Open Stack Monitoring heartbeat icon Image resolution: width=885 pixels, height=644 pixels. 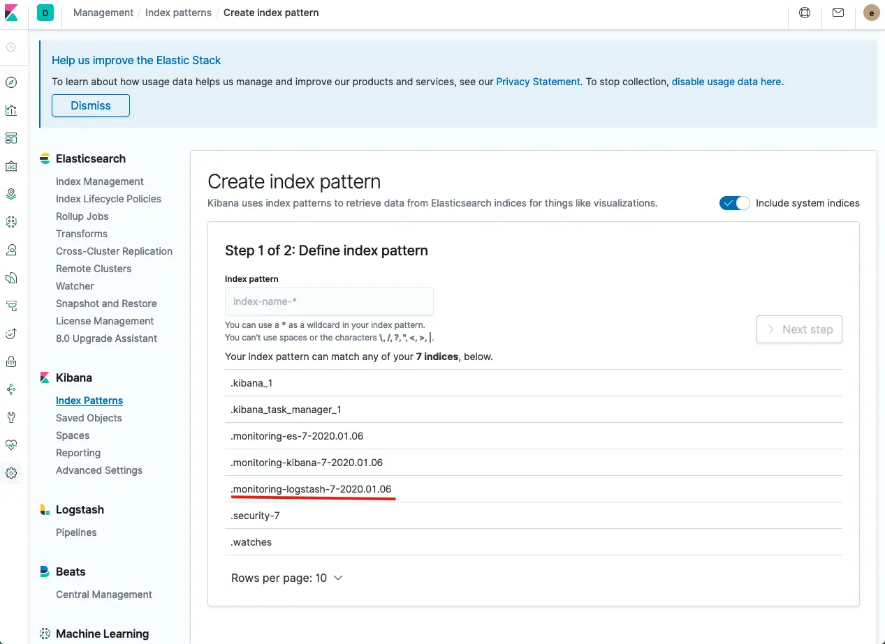coord(11,445)
